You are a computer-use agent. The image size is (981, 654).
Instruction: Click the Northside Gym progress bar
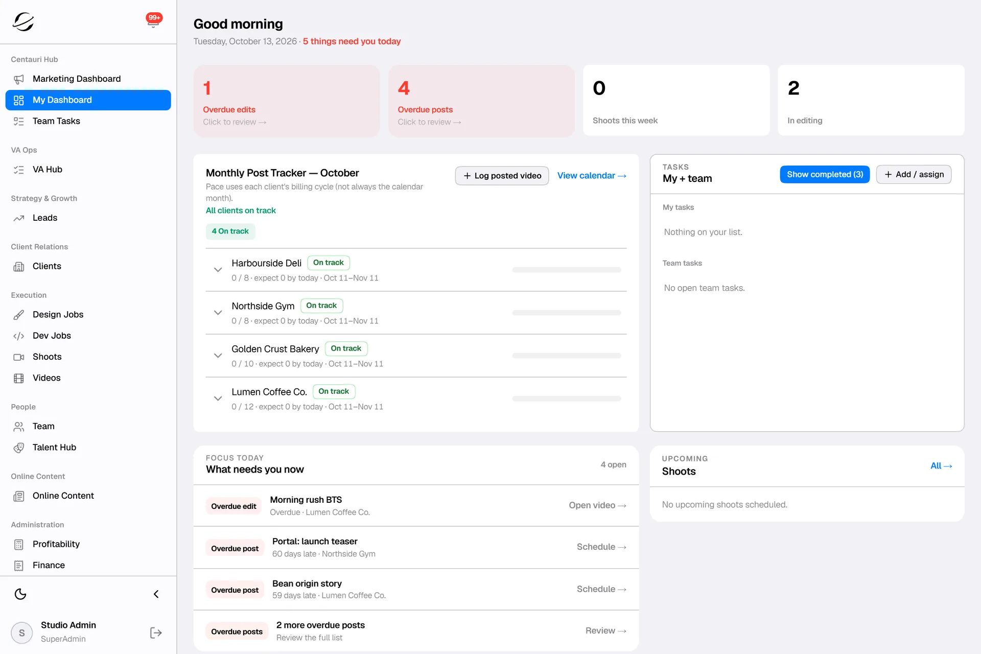coord(567,313)
